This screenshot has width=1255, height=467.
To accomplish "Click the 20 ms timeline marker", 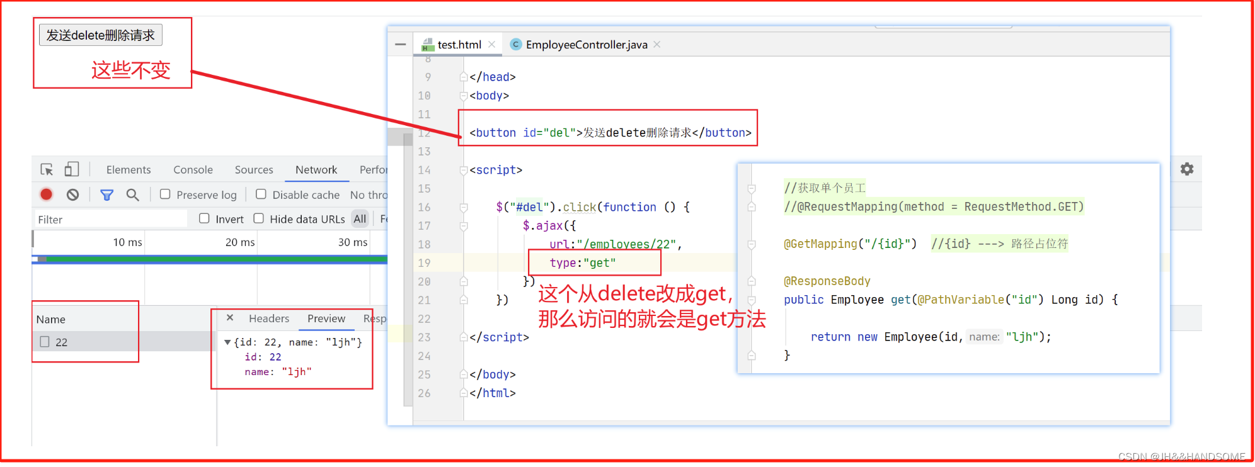I will pos(240,242).
